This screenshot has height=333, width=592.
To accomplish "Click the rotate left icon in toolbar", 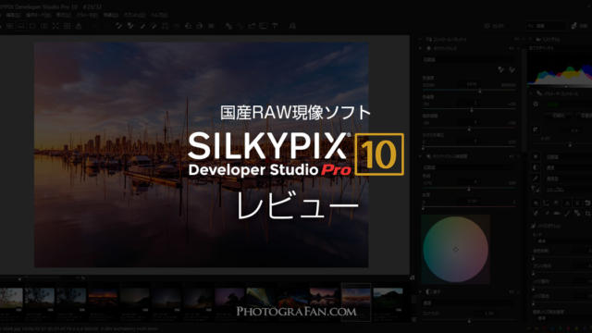I will 188,26.
